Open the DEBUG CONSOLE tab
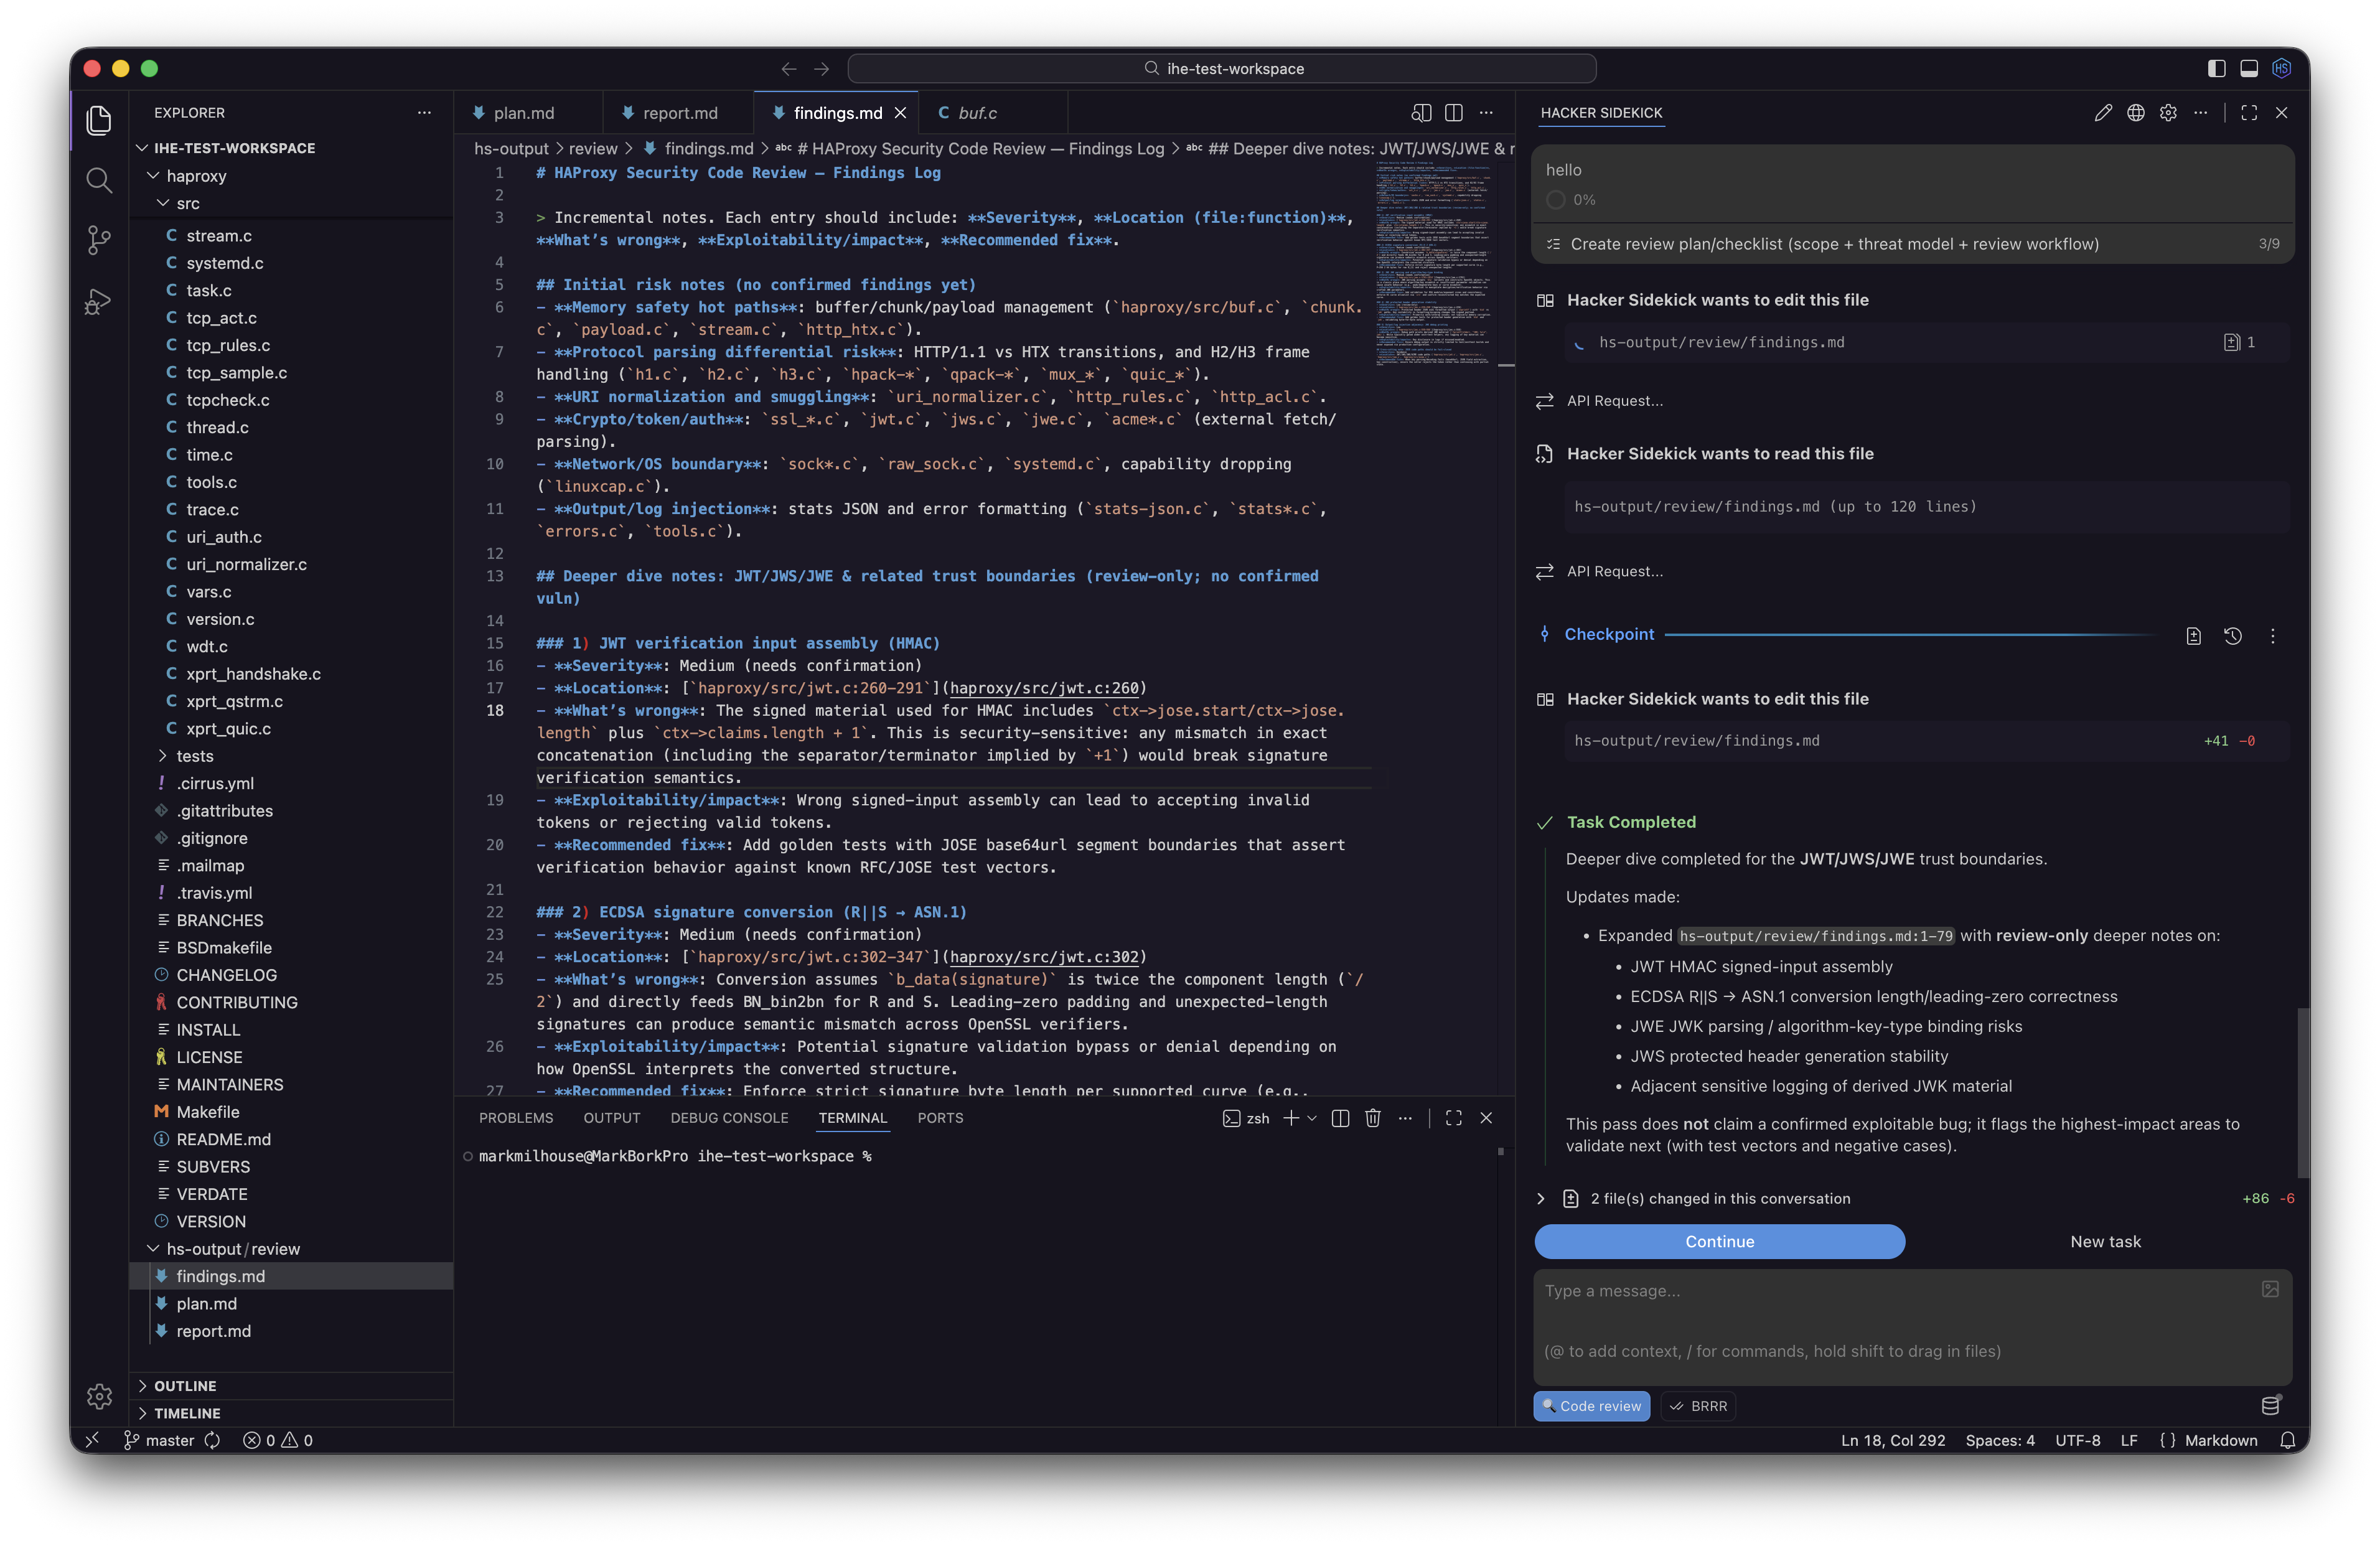This screenshot has width=2380, height=1546. coord(729,1118)
